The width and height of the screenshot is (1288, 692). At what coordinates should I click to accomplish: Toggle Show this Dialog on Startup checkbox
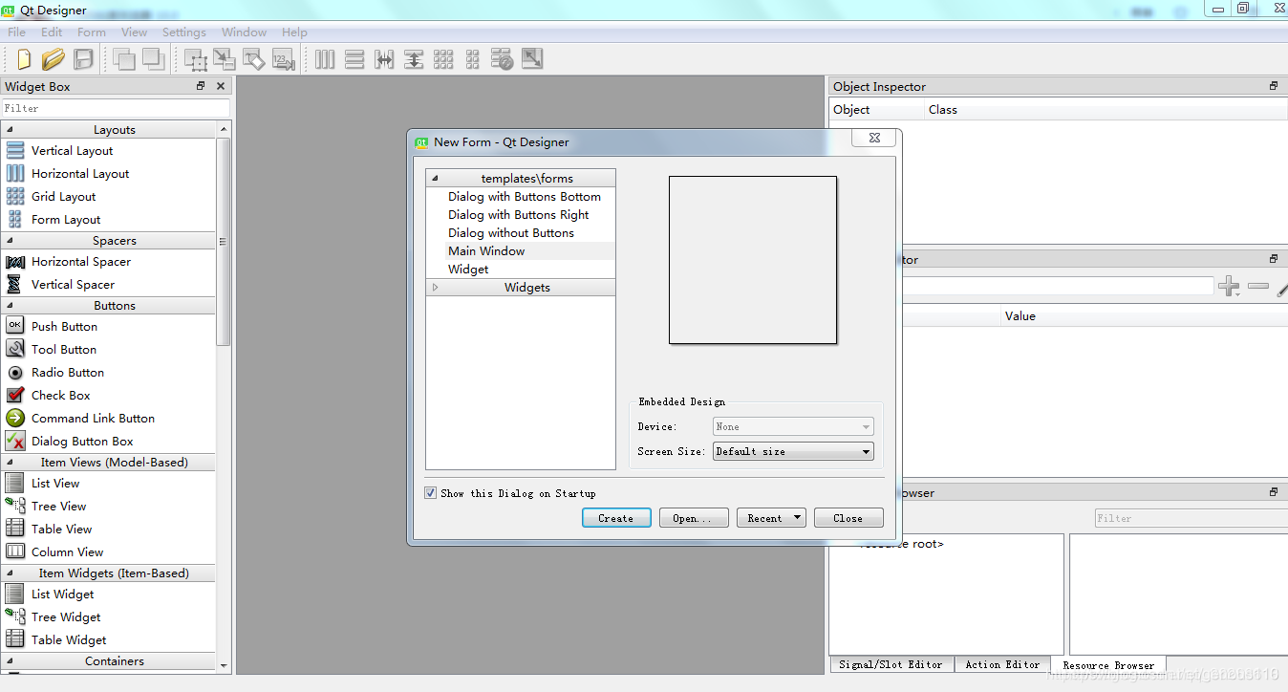pyautogui.click(x=431, y=493)
